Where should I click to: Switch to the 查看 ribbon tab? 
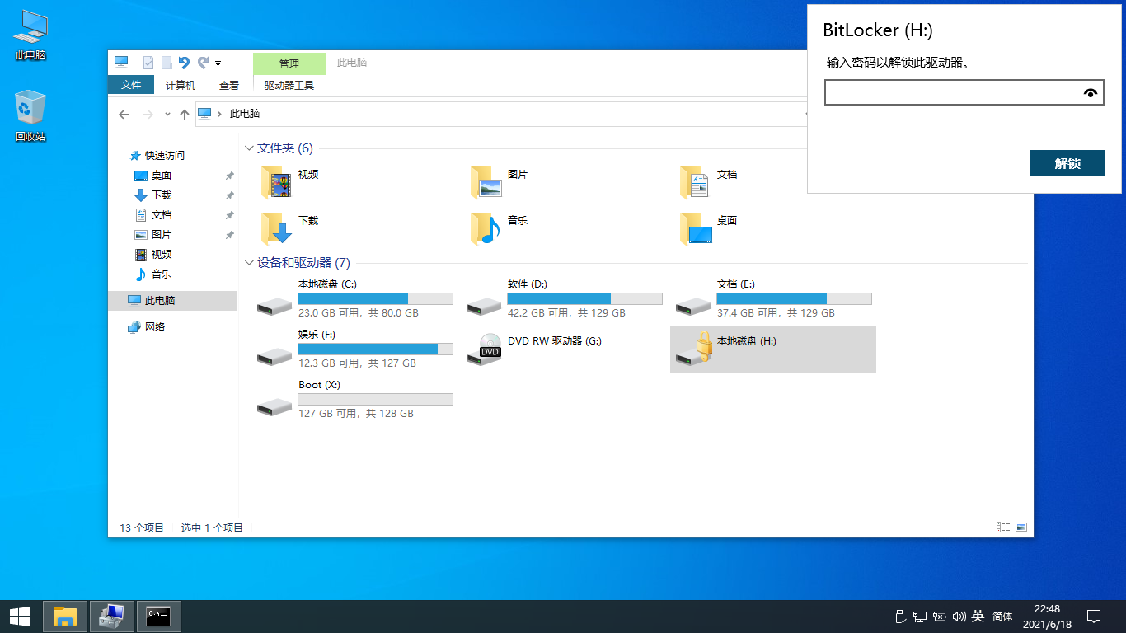[x=229, y=85]
